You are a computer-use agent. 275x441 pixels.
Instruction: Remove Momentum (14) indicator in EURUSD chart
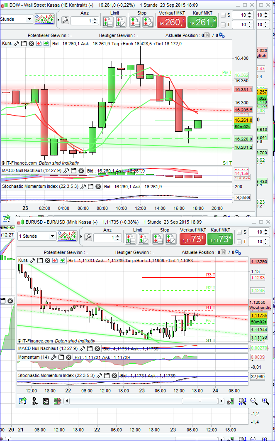(x=68, y=357)
